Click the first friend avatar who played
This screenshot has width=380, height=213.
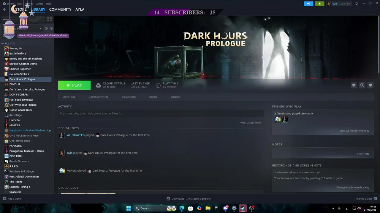pos(278,119)
